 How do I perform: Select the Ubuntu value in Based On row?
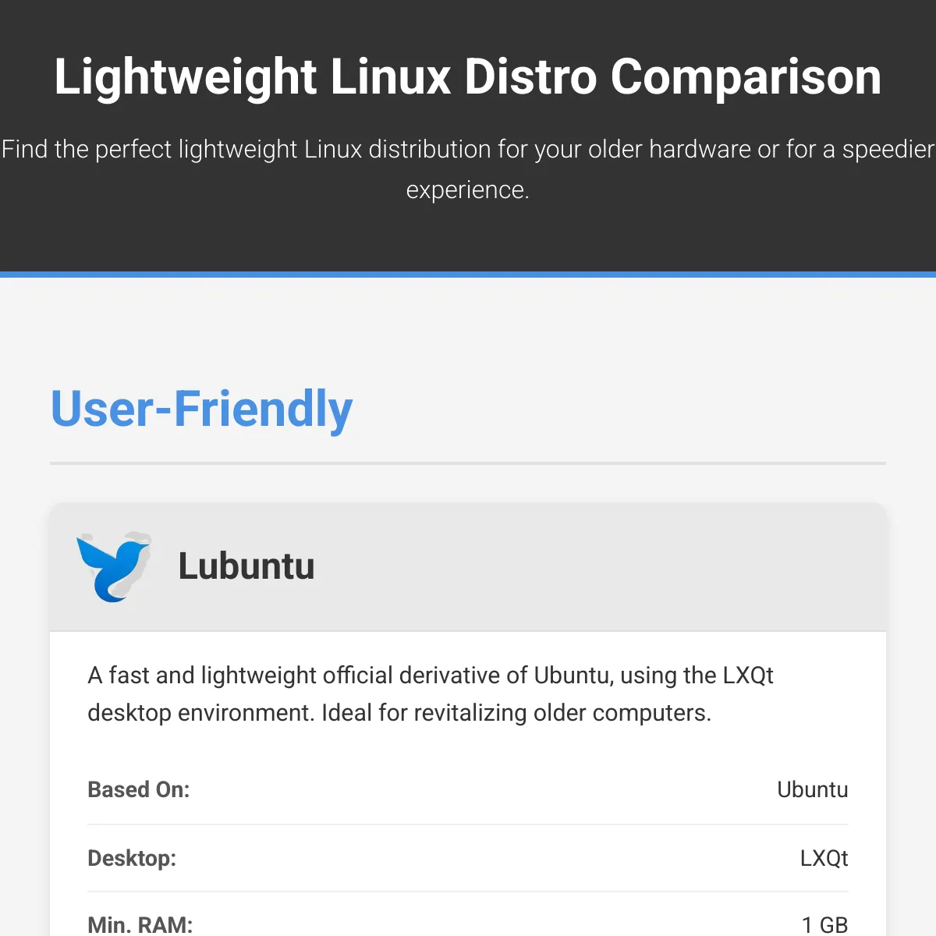click(x=812, y=789)
